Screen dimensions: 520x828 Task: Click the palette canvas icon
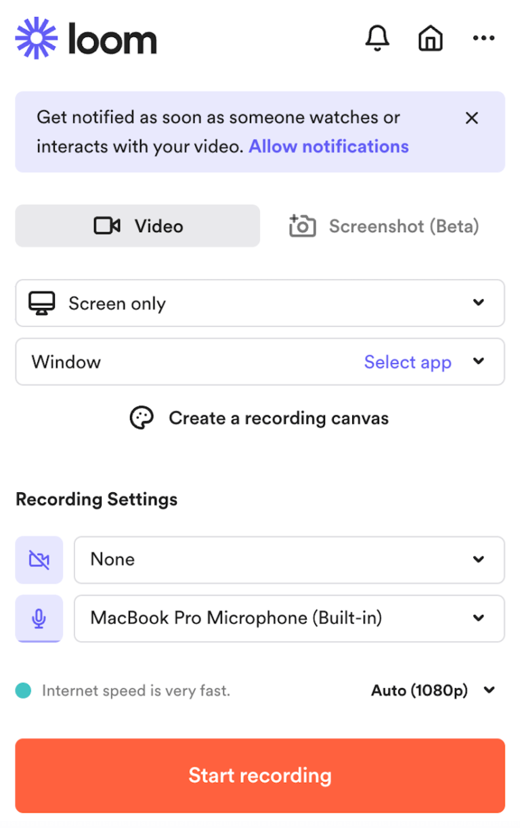[142, 418]
